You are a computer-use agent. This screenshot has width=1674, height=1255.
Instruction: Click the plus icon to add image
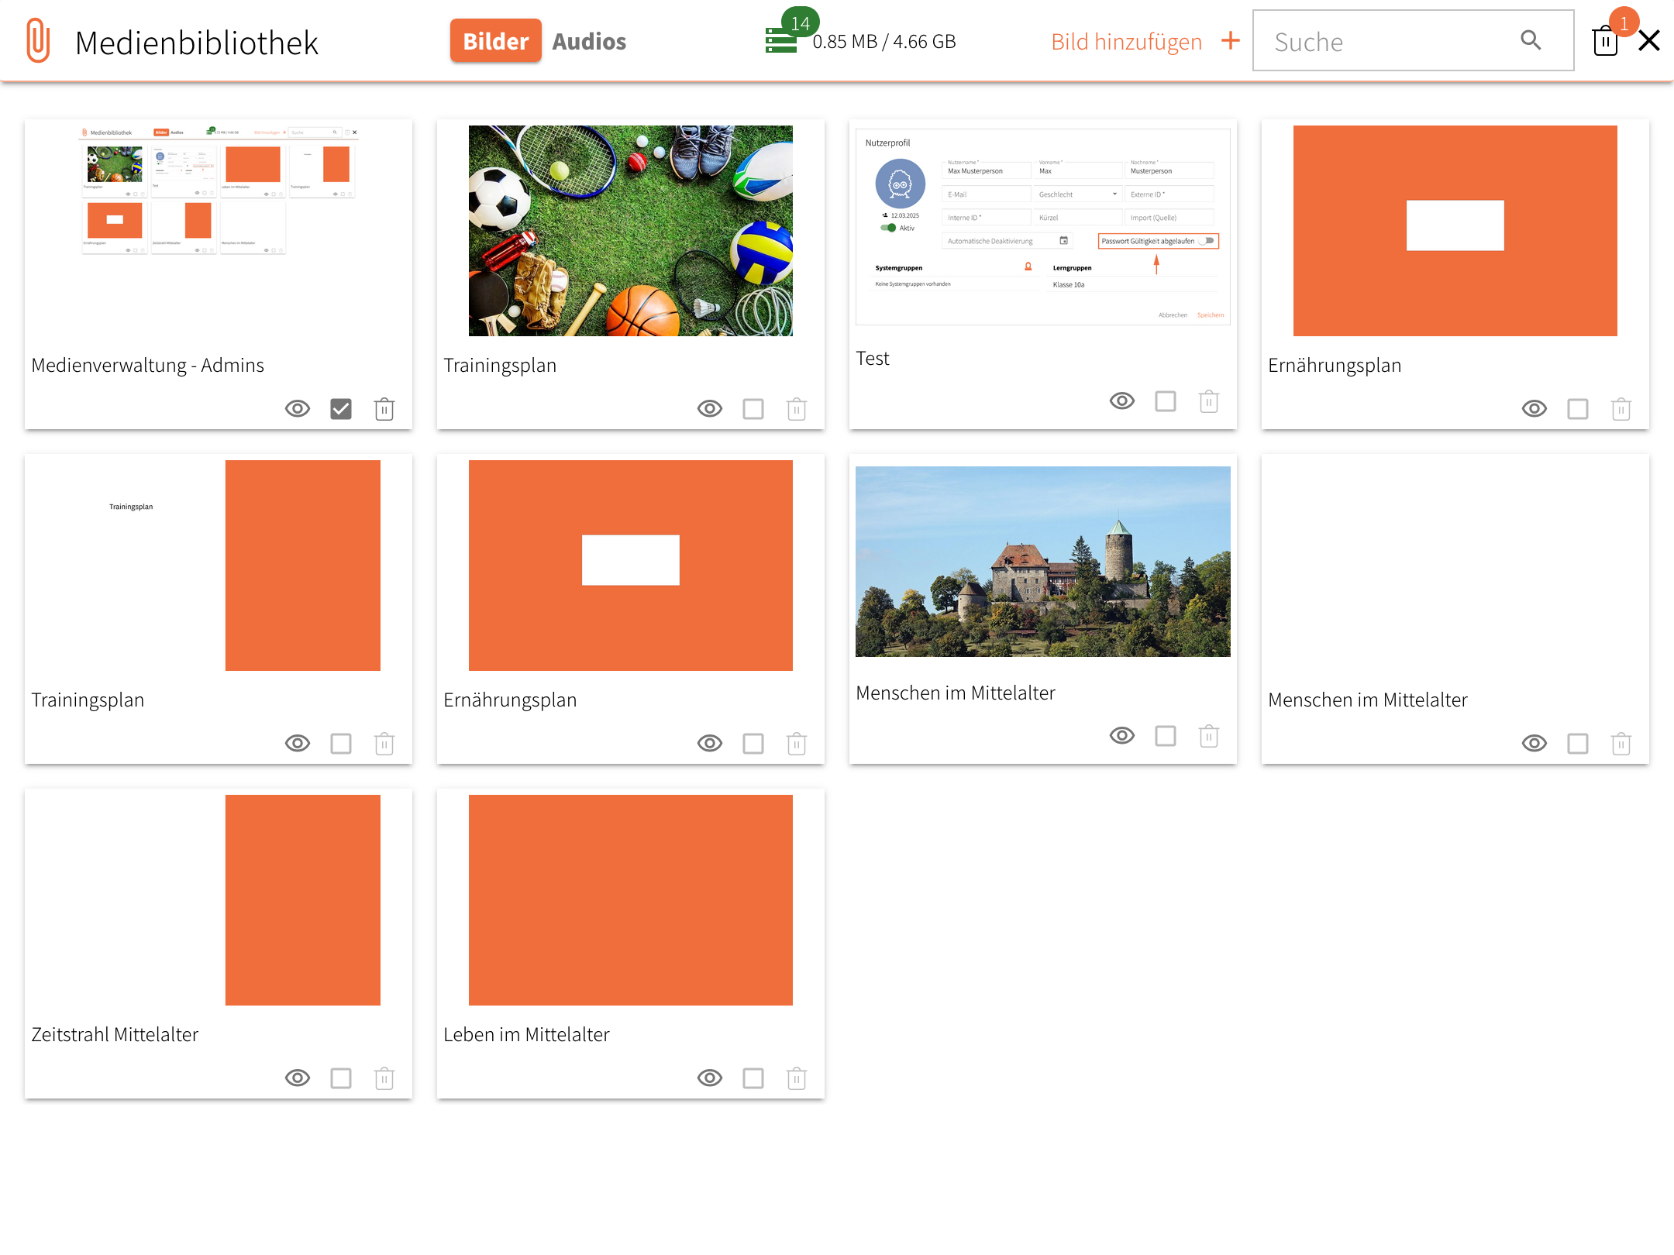coord(1231,41)
